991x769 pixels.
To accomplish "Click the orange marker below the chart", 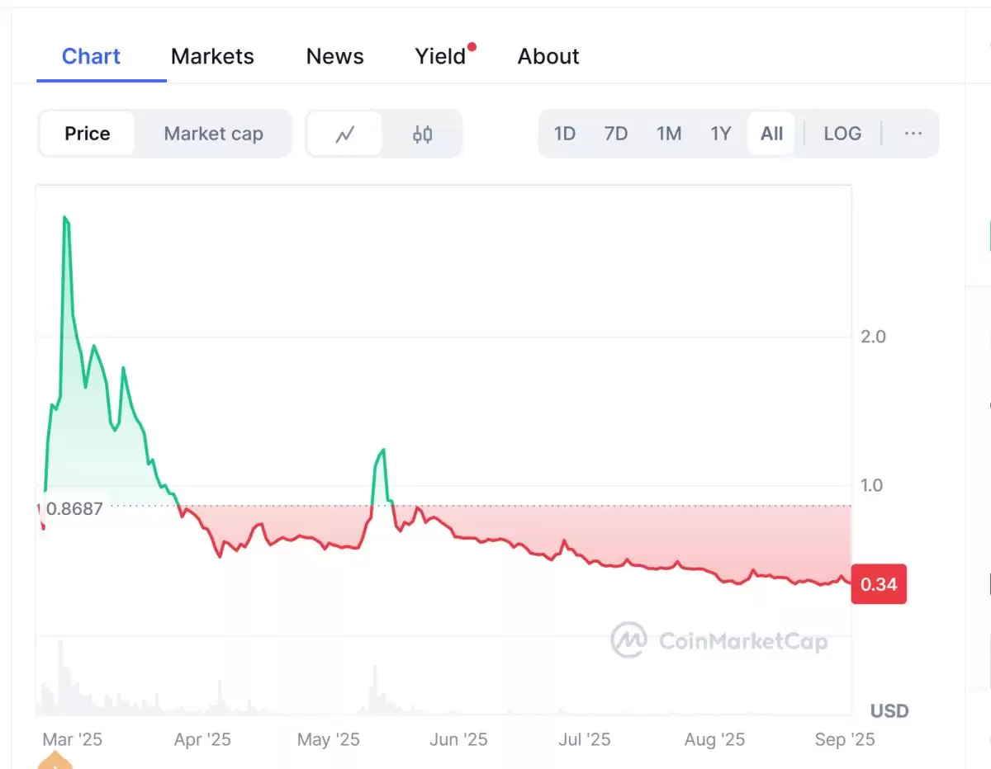I will [x=55, y=761].
